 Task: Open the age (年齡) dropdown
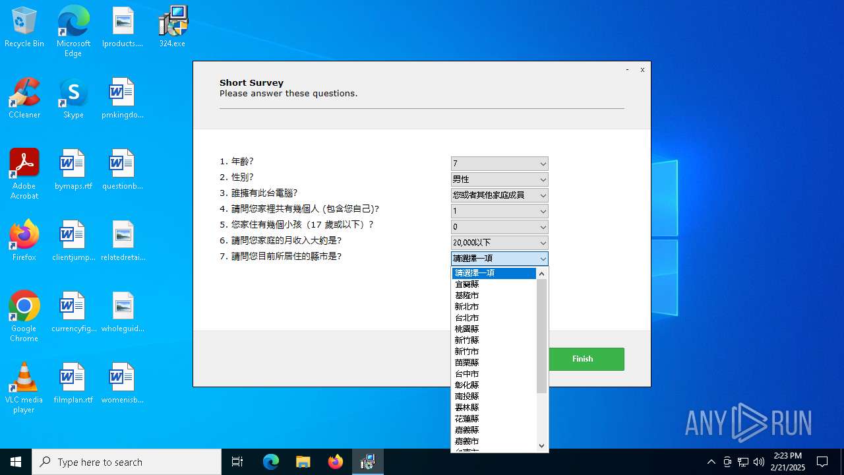coord(500,164)
